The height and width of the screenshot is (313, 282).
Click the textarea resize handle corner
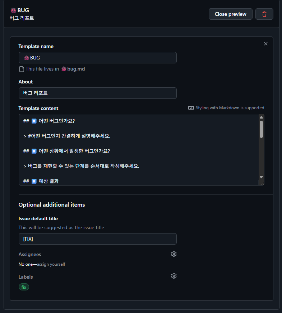tap(261, 183)
